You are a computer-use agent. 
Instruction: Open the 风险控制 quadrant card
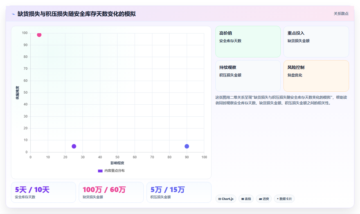tap(316, 76)
